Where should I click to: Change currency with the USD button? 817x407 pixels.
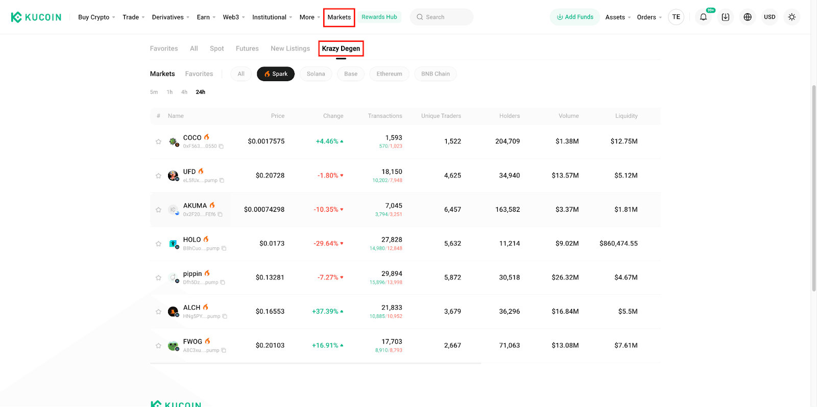pos(770,17)
